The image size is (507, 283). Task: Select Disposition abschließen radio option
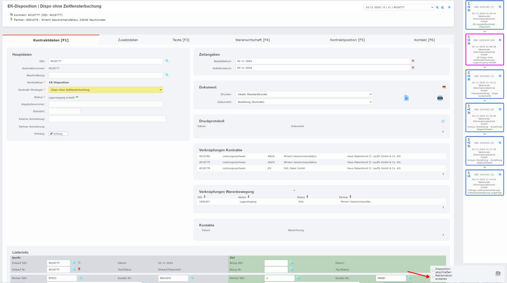tap(433, 271)
